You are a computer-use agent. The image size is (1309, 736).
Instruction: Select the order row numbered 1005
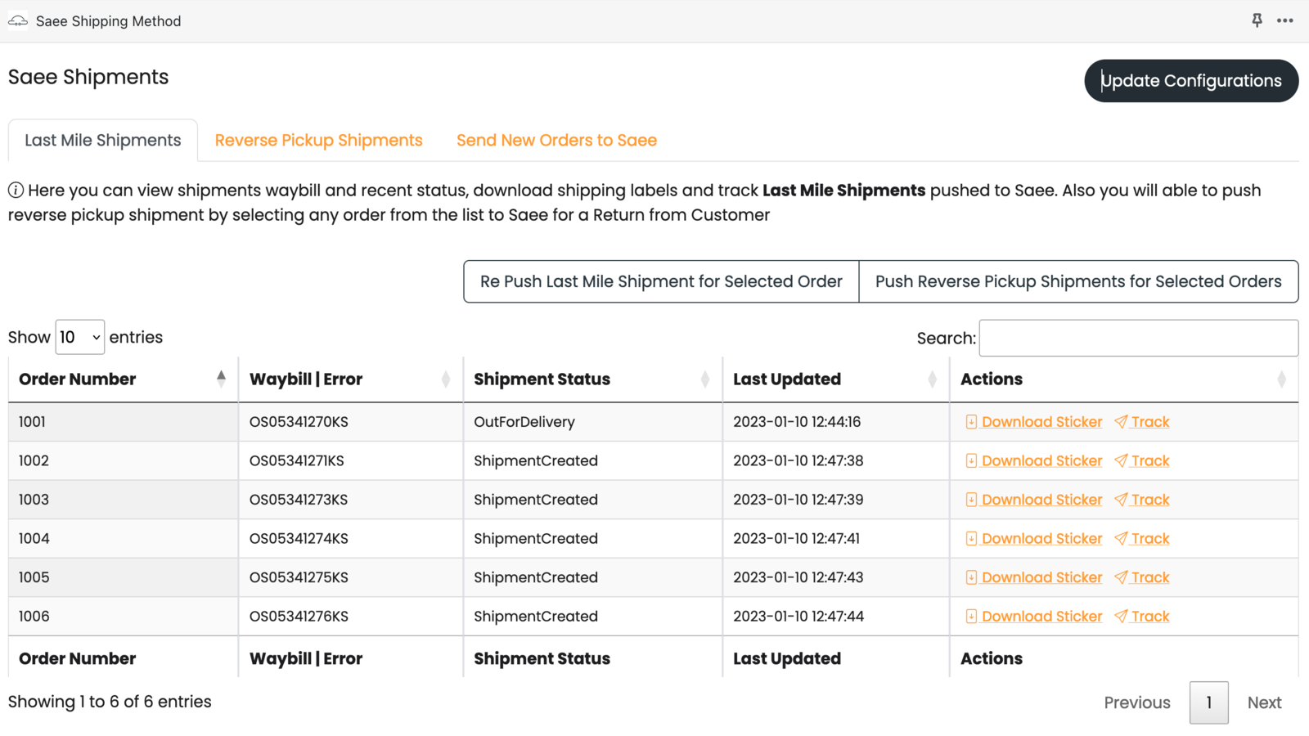coord(653,577)
